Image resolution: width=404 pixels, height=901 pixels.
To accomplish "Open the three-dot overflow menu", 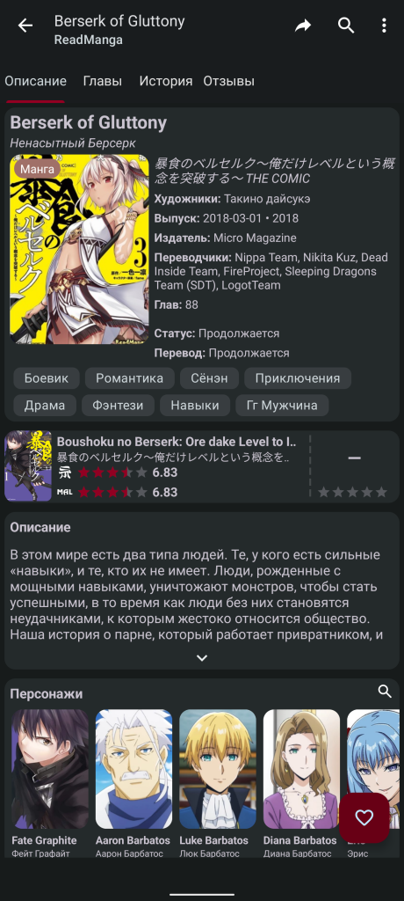I will (384, 26).
